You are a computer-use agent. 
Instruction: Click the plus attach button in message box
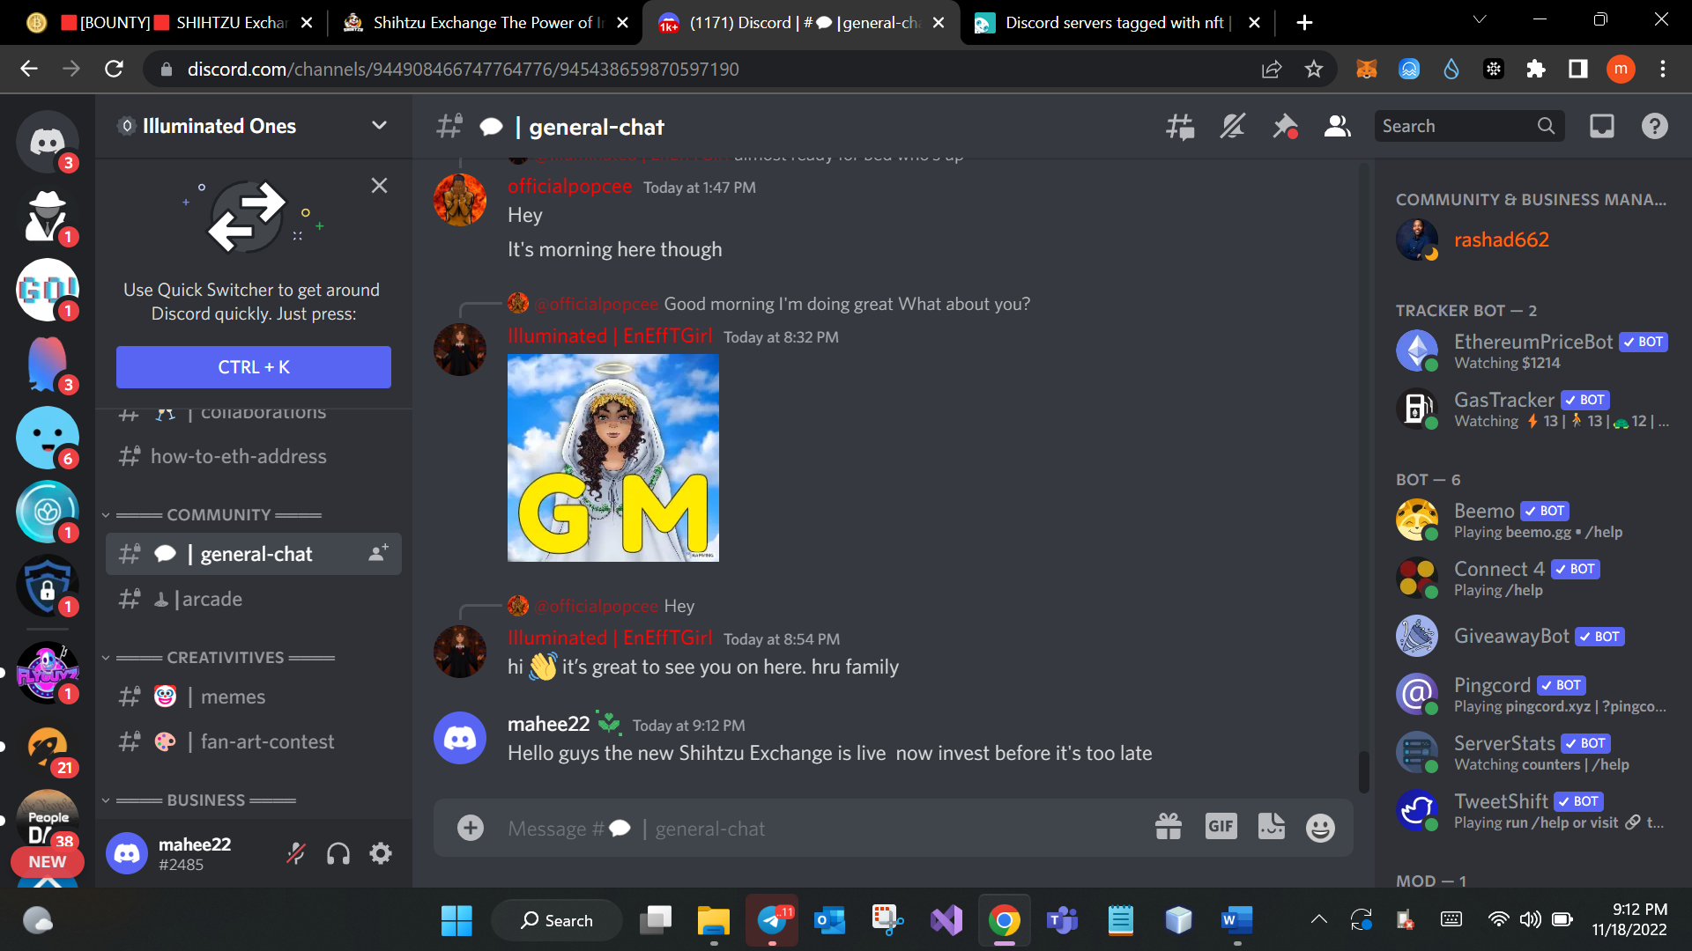tap(471, 828)
